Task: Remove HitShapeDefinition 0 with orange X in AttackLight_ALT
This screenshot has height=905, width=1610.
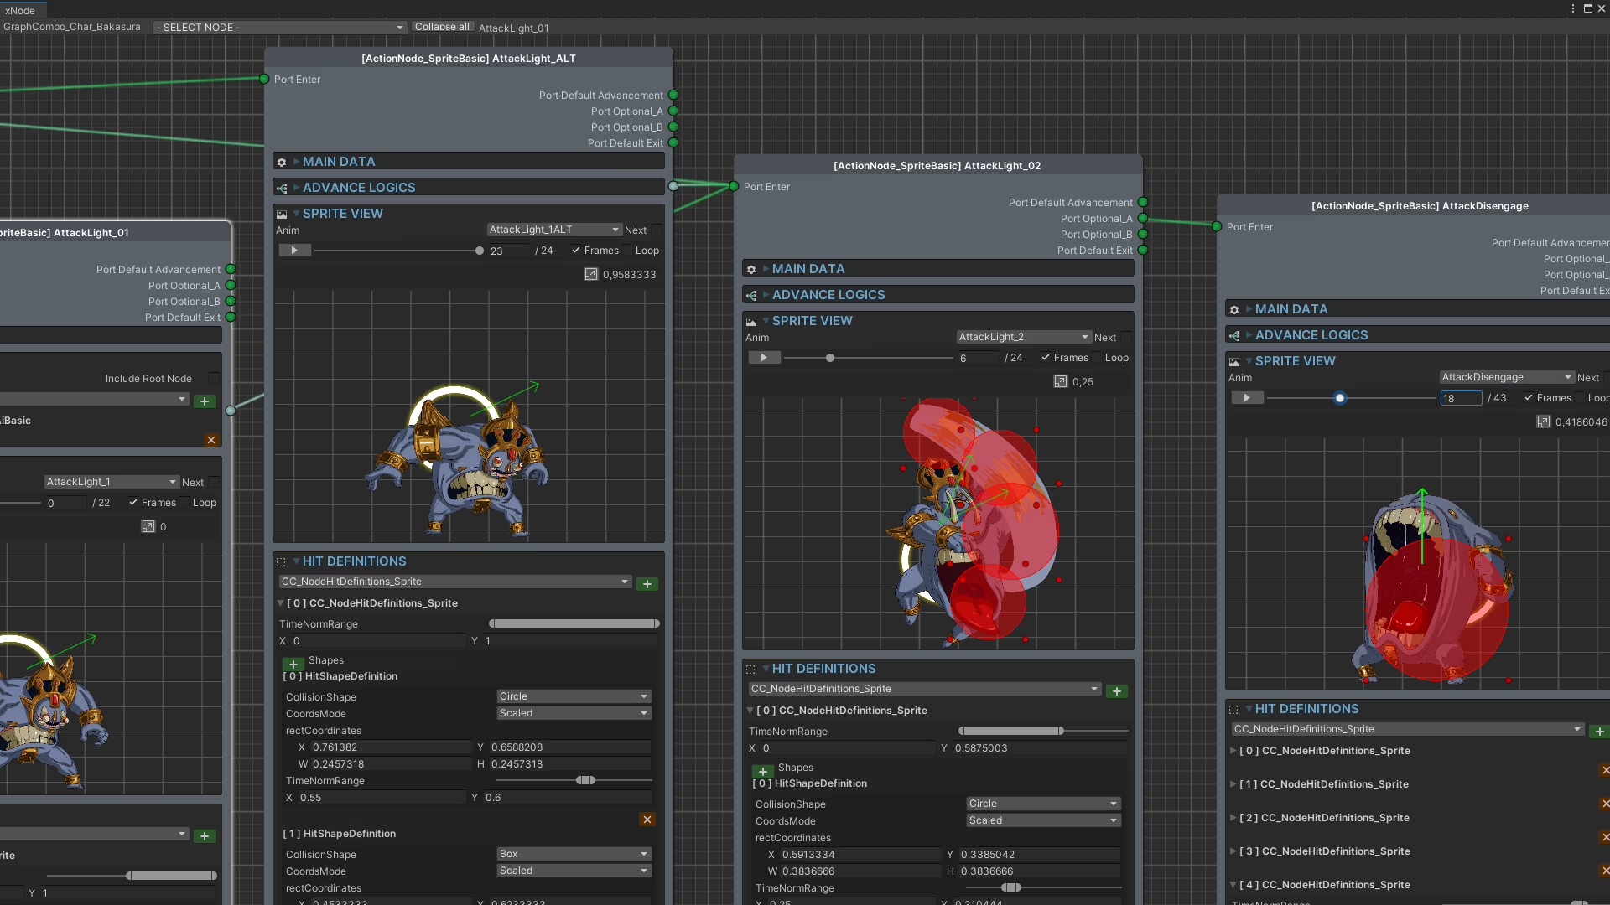Action: pos(647,820)
